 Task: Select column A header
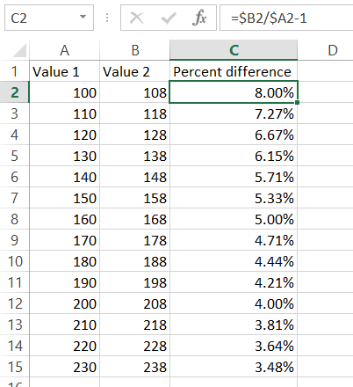pos(64,50)
